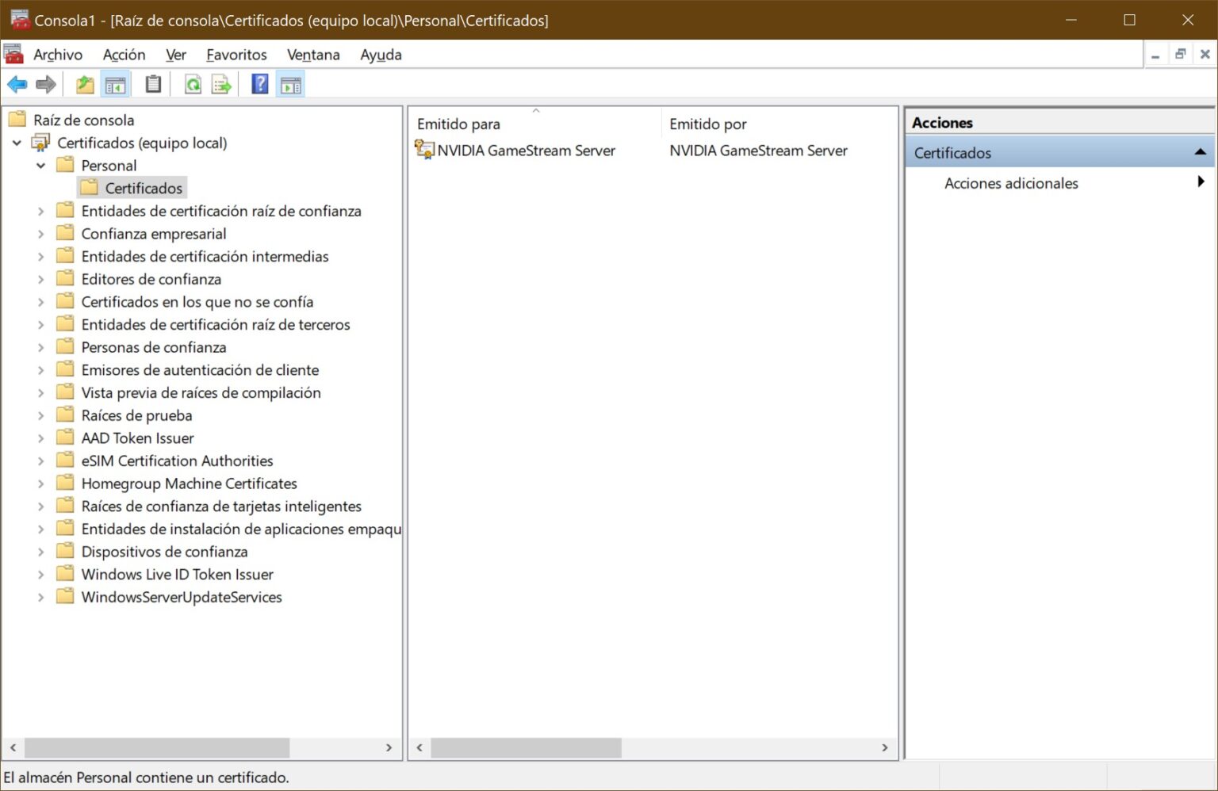Click the tree pane horizontal scrollbar thumb
The width and height of the screenshot is (1218, 791).
pyautogui.click(x=157, y=747)
